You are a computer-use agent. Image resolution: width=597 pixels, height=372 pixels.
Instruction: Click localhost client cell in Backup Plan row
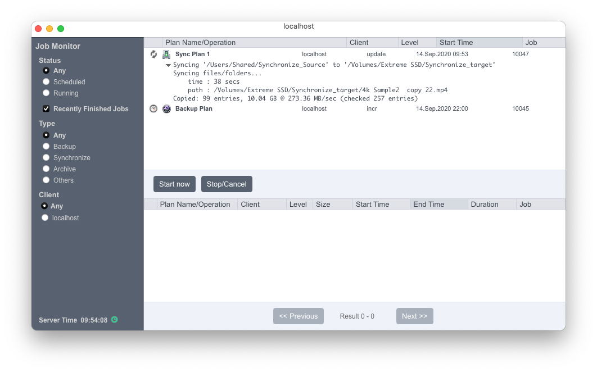(314, 108)
